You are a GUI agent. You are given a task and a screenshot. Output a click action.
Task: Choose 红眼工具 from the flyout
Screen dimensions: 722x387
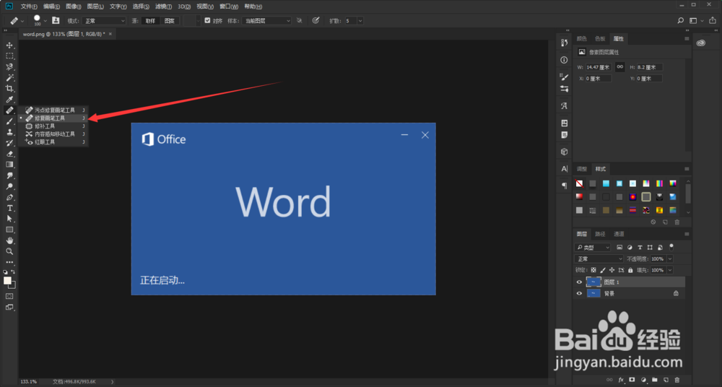pyautogui.click(x=53, y=142)
